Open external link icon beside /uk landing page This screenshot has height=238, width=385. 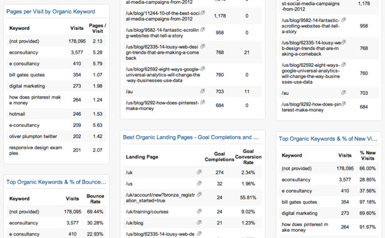coord(199,172)
